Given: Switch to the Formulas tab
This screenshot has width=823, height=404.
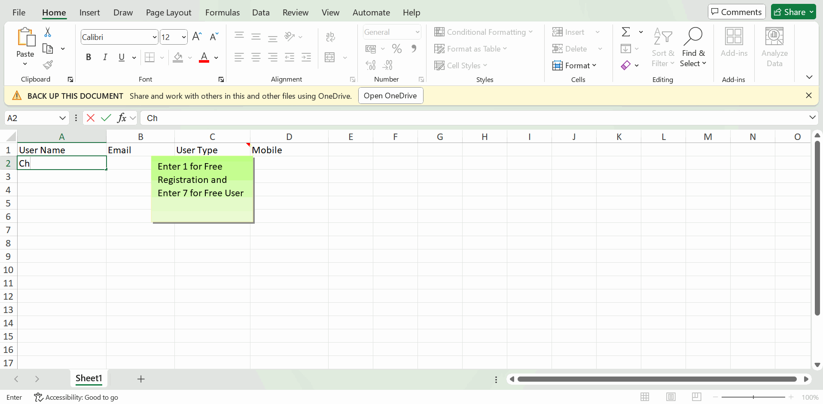Looking at the screenshot, I should pyautogui.click(x=222, y=12).
